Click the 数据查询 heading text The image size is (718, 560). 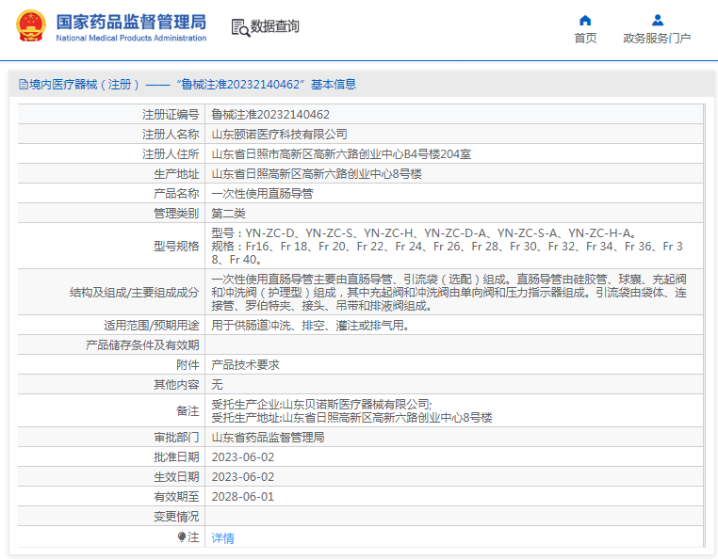275,26
